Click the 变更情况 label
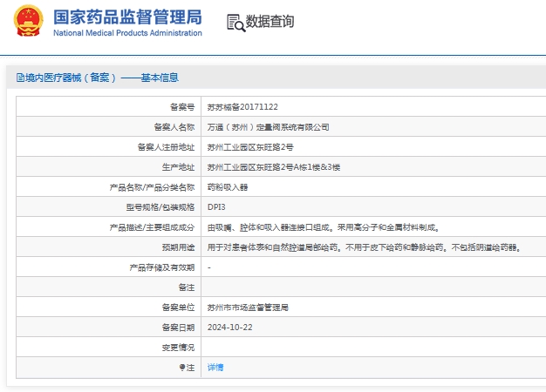 (178, 348)
